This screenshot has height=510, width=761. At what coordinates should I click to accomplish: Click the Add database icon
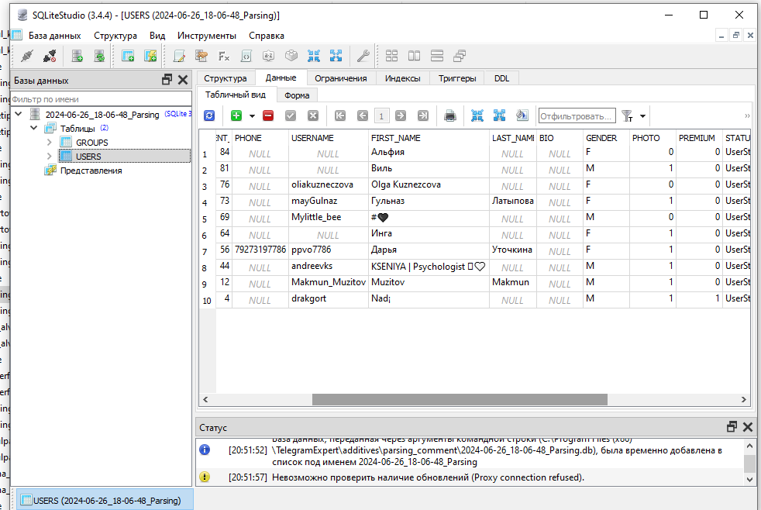click(77, 56)
